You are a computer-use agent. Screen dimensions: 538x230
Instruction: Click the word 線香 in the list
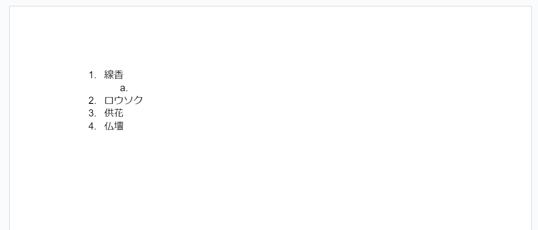(114, 75)
